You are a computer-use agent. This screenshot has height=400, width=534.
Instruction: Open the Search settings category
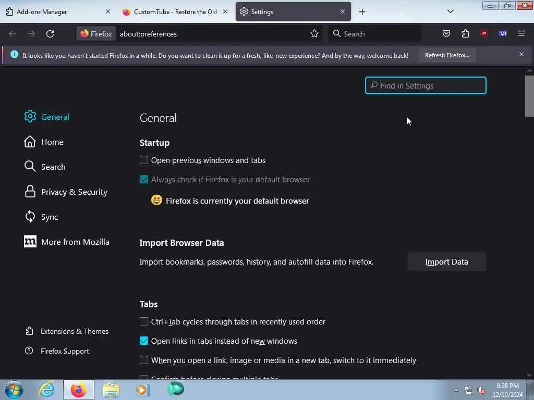click(45, 167)
